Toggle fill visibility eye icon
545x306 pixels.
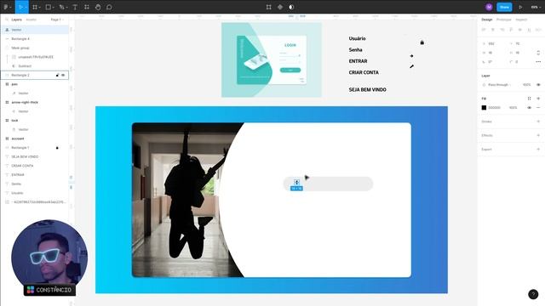pyautogui.click(x=529, y=108)
